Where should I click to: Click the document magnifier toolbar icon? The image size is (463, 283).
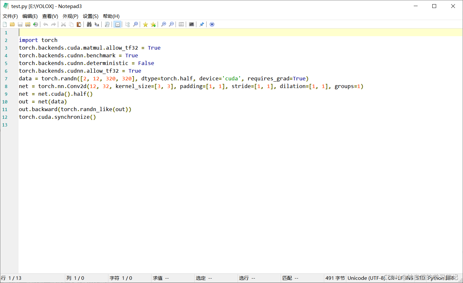pos(107,24)
